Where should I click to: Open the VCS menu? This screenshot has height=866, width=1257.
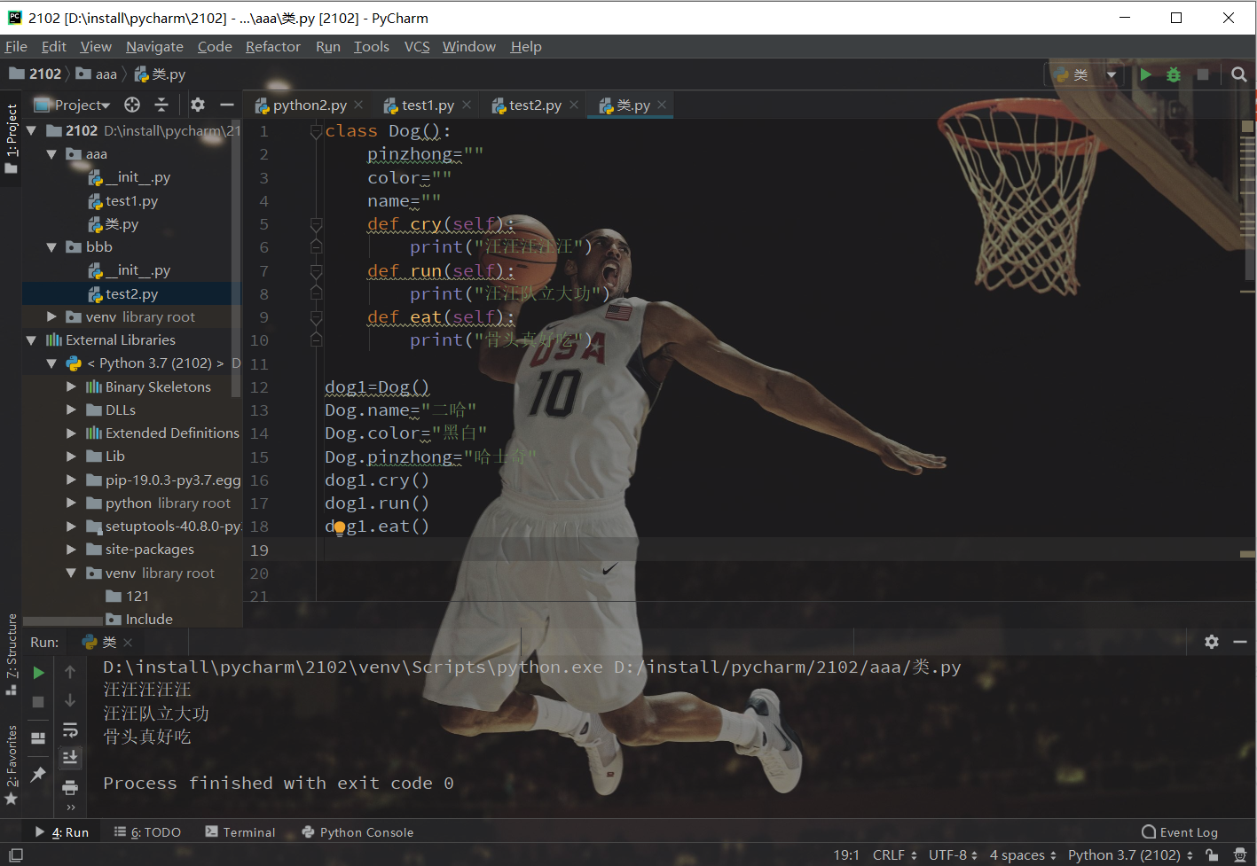[x=417, y=46]
